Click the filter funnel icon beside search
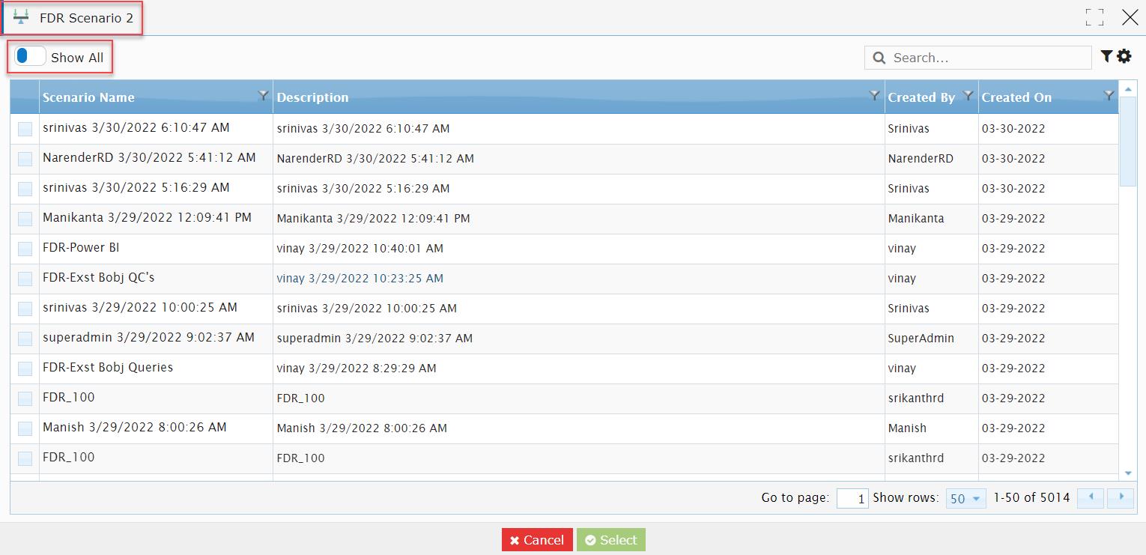 click(1106, 56)
